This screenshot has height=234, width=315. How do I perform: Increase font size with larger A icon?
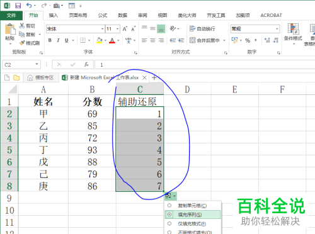(125, 29)
